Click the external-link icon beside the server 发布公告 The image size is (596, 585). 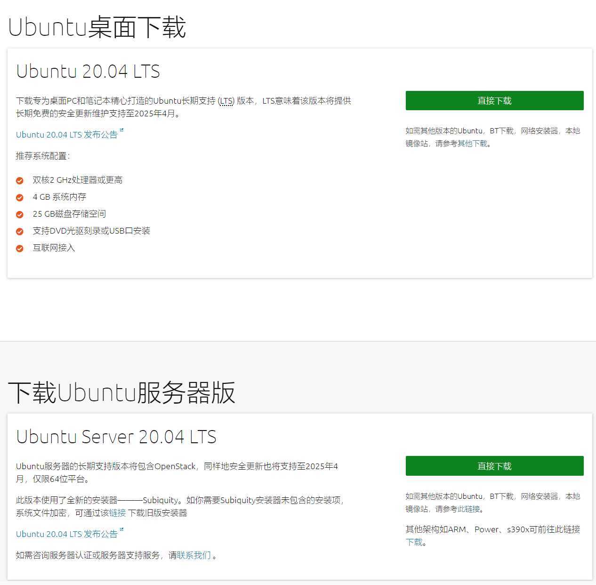(121, 529)
